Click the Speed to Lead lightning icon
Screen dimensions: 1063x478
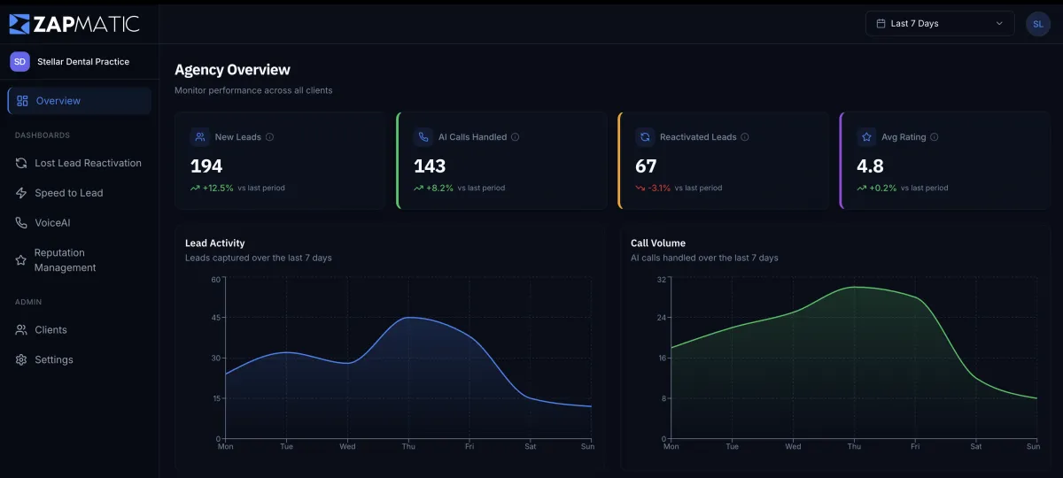(21, 193)
